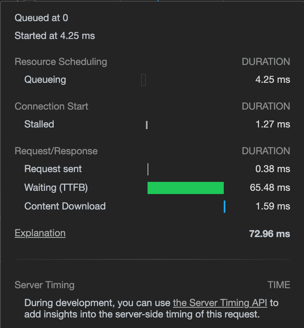Open the Explanation link
304x328 pixels.
(x=40, y=233)
